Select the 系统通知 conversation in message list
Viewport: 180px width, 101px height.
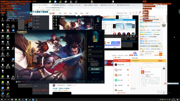click(x=122, y=75)
